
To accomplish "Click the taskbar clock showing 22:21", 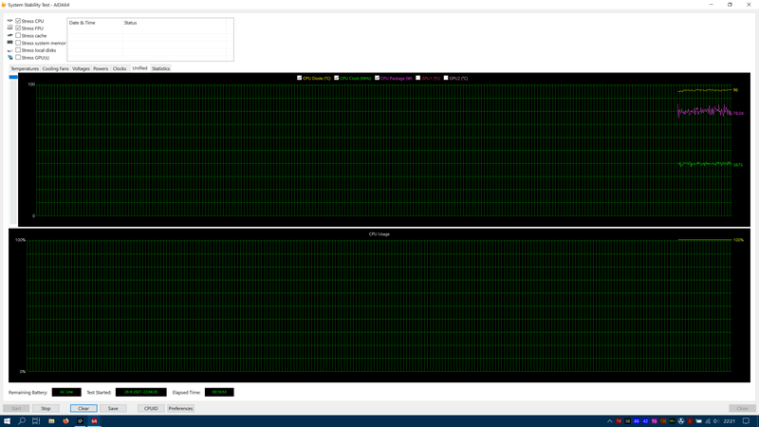I will (x=730, y=421).
